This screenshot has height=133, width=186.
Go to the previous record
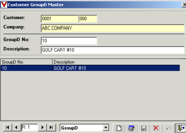(17, 127)
